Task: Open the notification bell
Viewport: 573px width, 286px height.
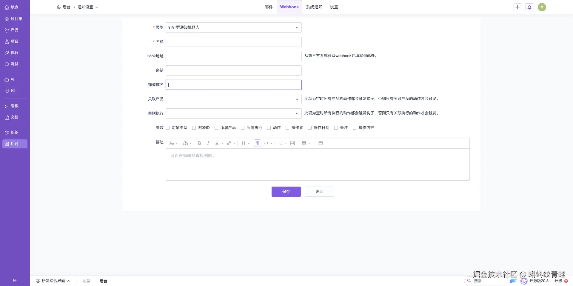Action: [x=529, y=7]
